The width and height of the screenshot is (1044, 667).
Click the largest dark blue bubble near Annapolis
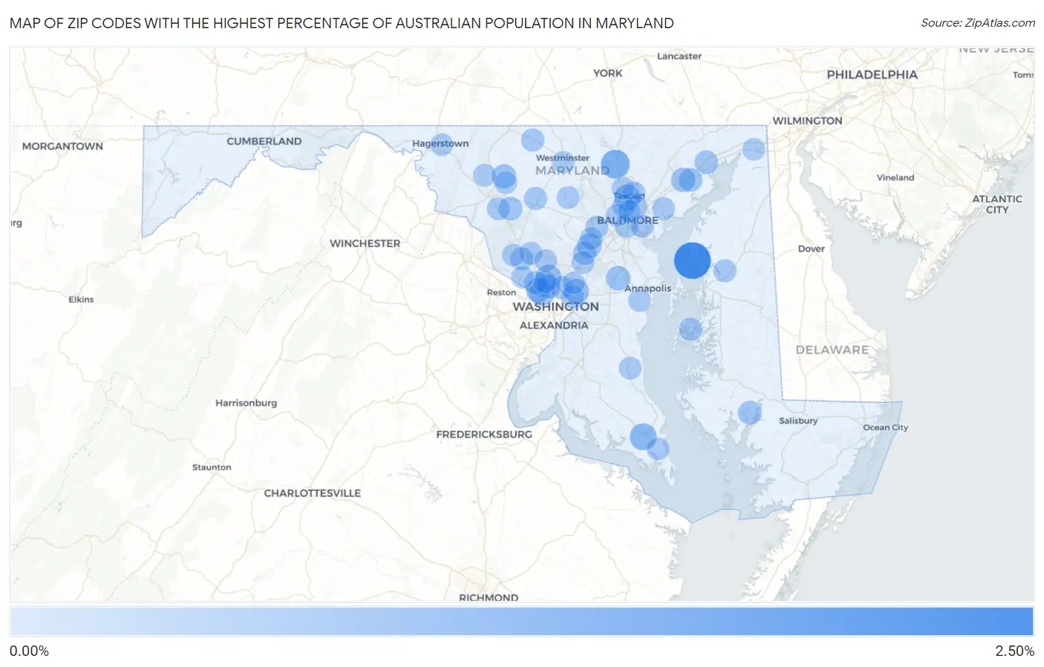692,260
